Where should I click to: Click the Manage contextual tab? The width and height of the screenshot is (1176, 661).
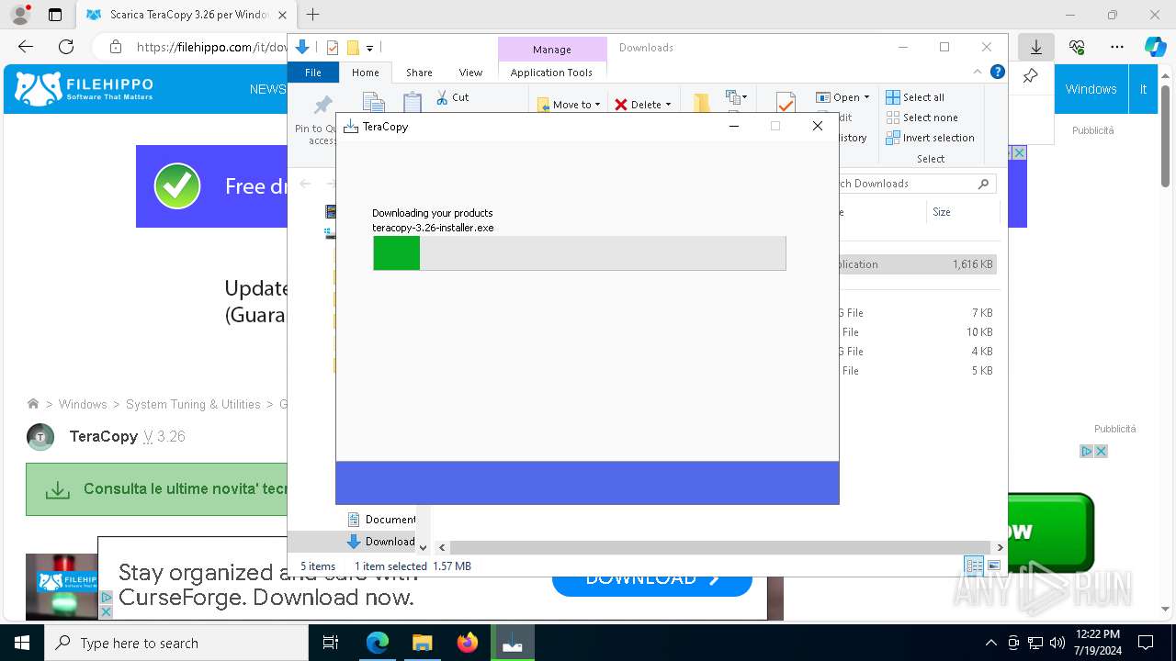click(x=552, y=50)
